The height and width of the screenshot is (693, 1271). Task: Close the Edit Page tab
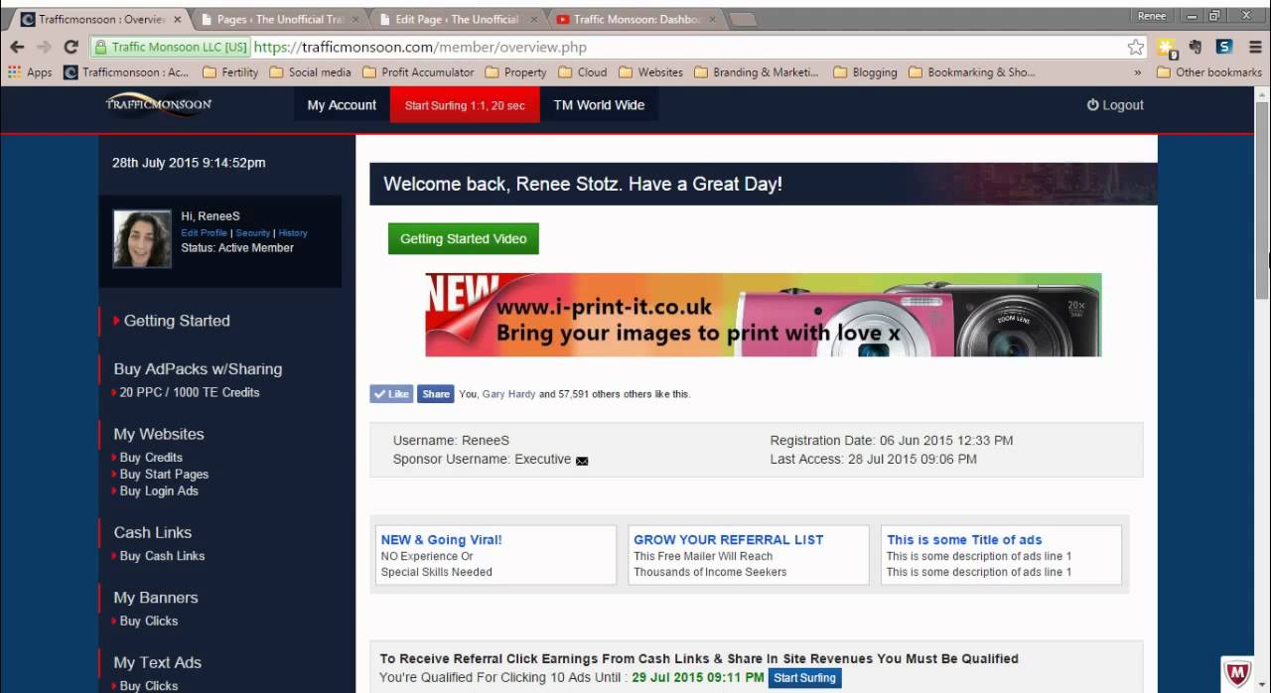tap(532, 19)
